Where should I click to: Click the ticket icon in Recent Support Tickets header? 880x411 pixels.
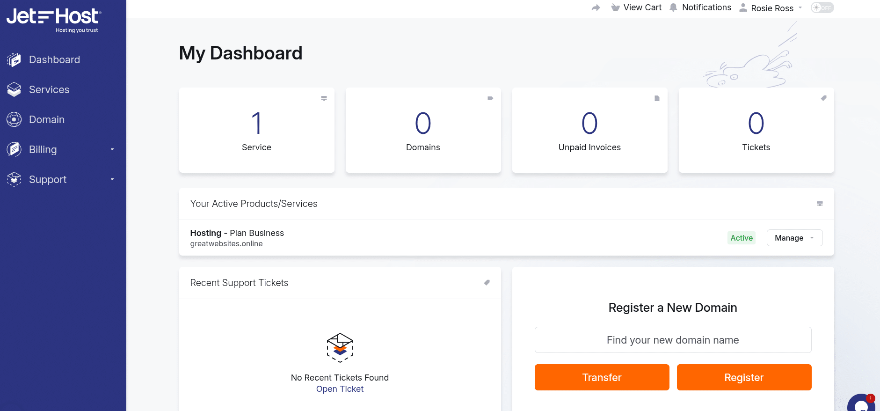[487, 283]
